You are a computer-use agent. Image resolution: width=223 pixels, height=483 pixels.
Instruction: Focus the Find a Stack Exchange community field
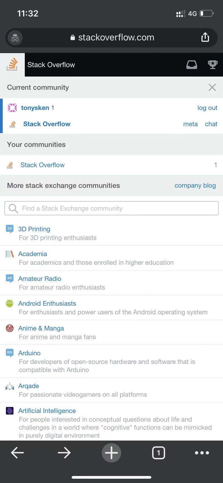[x=111, y=208]
